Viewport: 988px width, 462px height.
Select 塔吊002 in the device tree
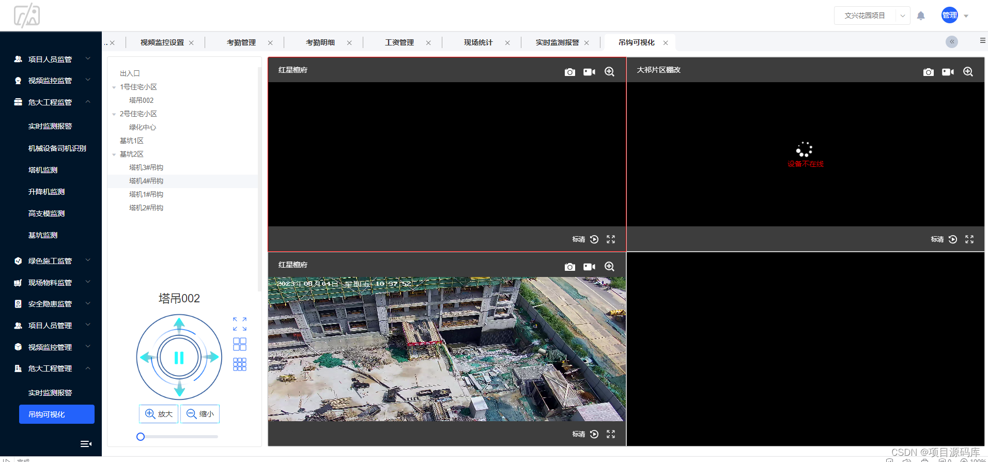coord(141,100)
